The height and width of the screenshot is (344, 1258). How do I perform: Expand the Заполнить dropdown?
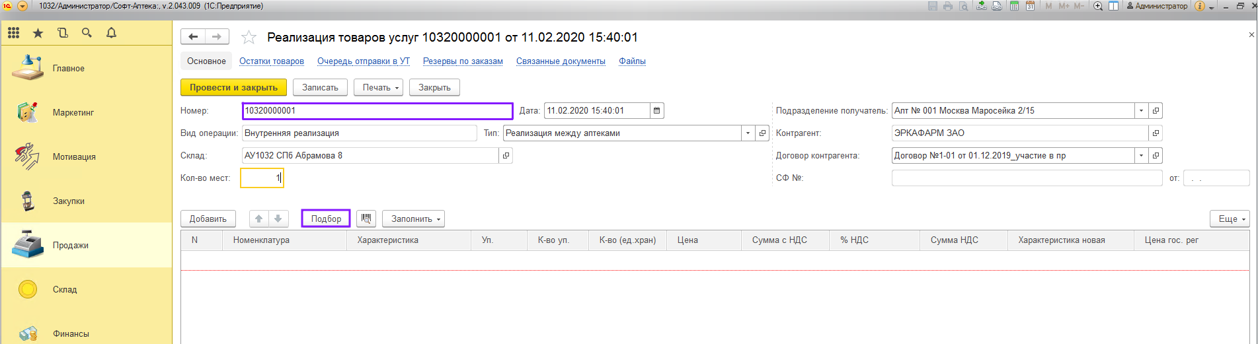coord(413,219)
